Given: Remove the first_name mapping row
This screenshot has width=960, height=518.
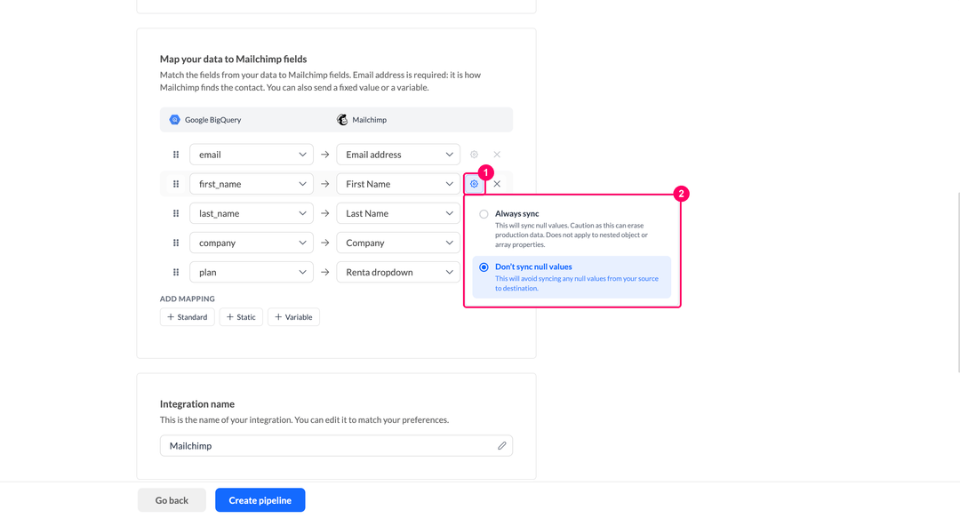Looking at the screenshot, I should pos(497,184).
